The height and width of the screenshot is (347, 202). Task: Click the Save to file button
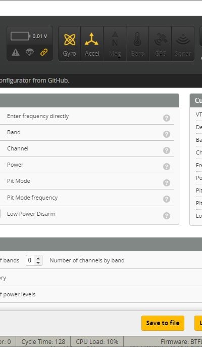(163, 323)
